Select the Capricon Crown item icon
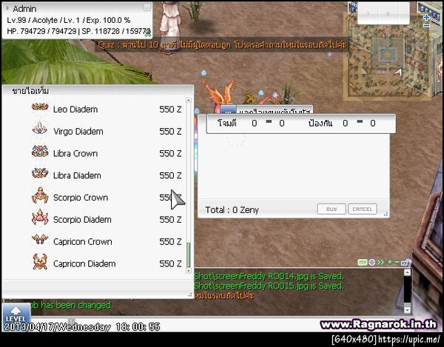This screenshot has height=347, width=444. click(x=40, y=240)
